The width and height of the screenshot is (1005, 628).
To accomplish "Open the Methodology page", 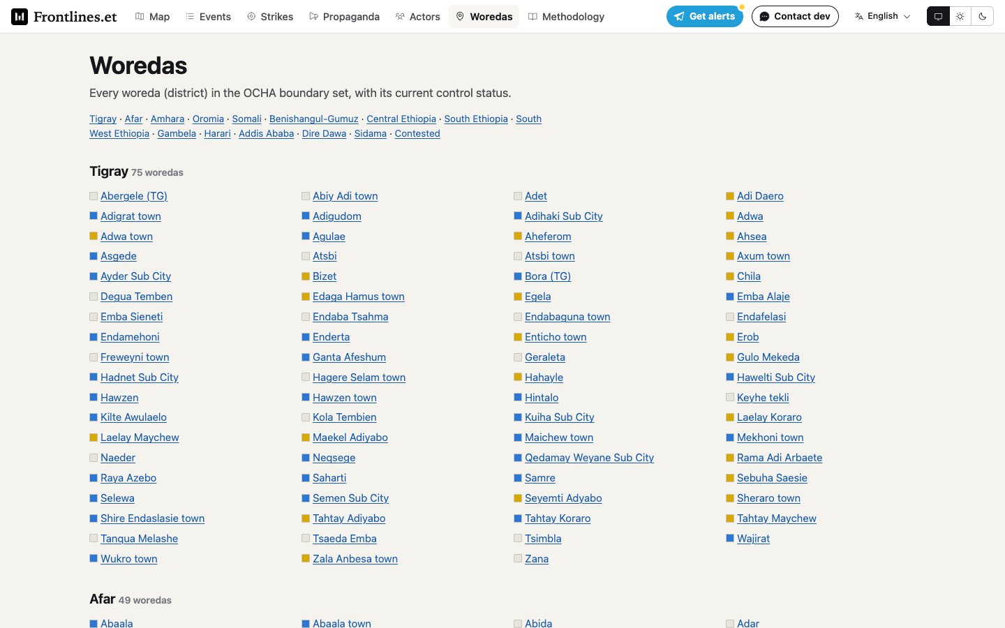I will pos(566,16).
